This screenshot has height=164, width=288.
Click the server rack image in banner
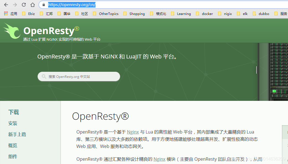coord(273,72)
